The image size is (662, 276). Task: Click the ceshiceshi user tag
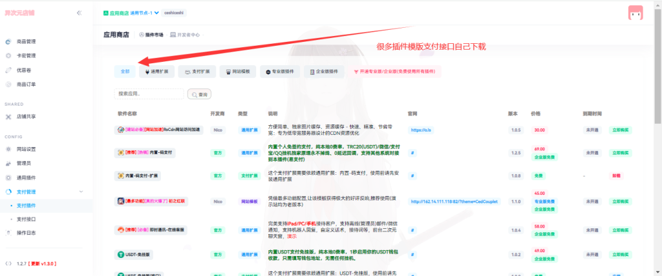[174, 13]
